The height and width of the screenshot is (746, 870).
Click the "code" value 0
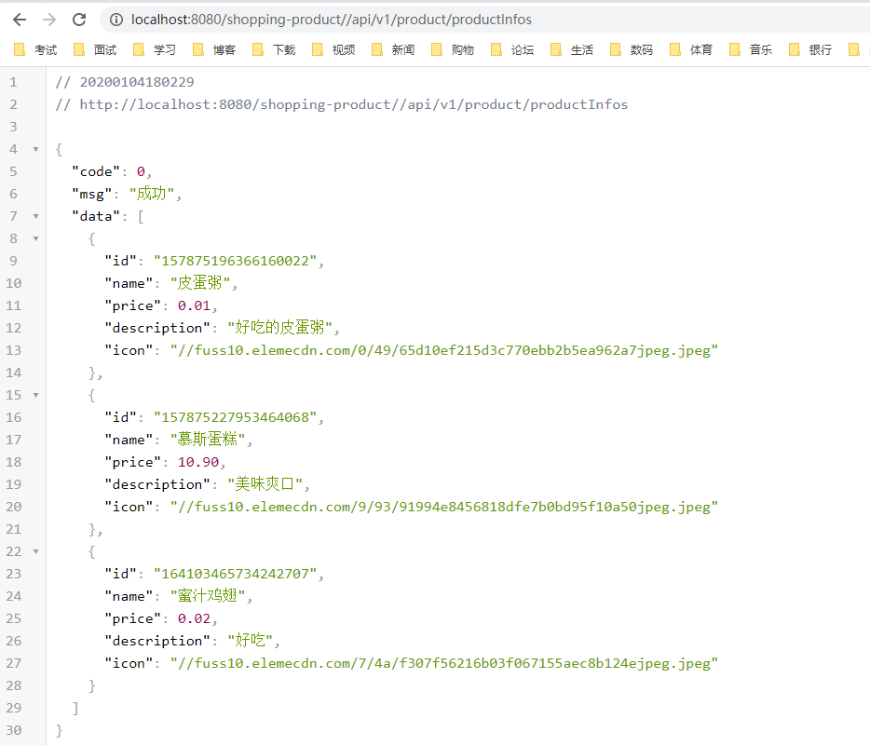pyautogui.click(x=141, y=172)
